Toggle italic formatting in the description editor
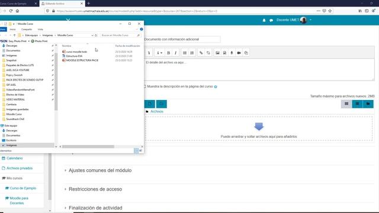The height and width of the screenshot is (213, 379). tap(175, 53)
